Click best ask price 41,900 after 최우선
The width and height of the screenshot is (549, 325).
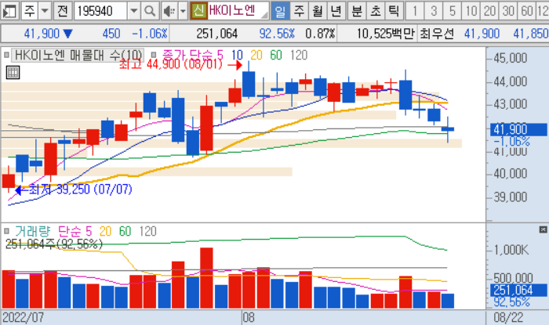pyautogui.click(x=482, y=34)
